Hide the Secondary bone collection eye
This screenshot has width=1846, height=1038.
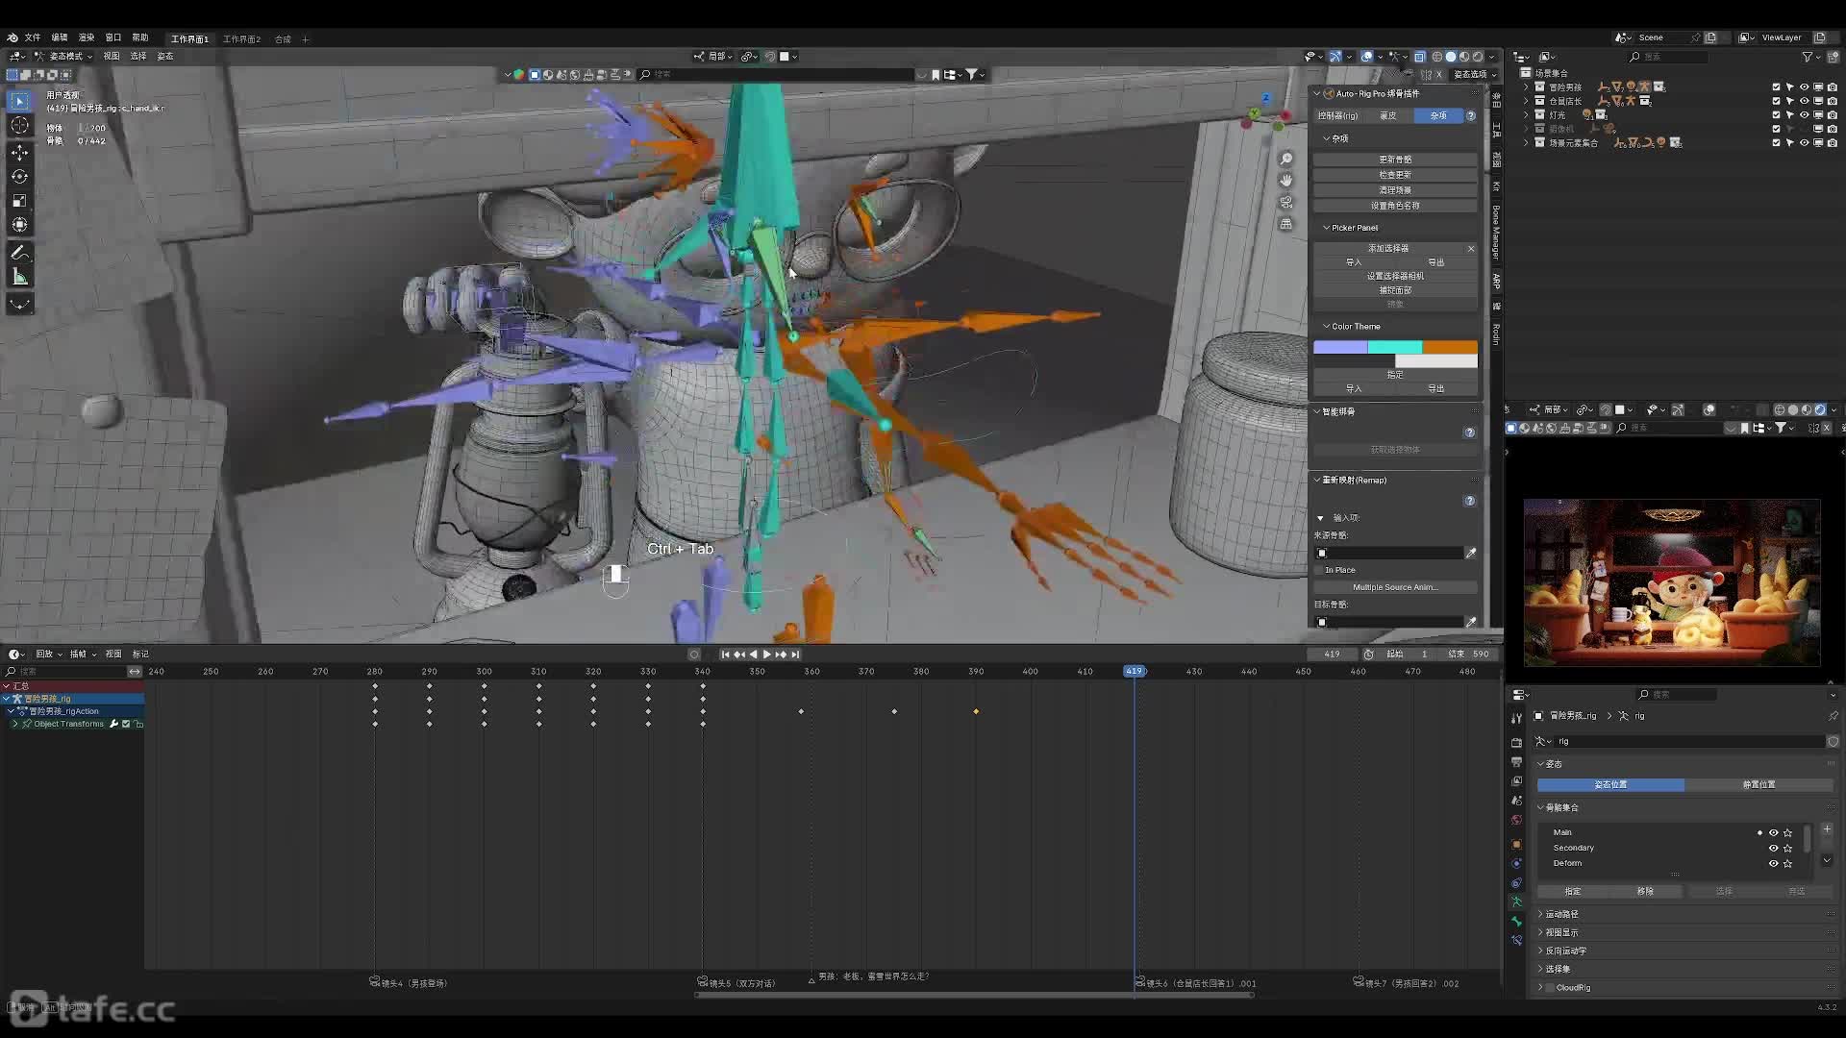tap(1773, 848)
